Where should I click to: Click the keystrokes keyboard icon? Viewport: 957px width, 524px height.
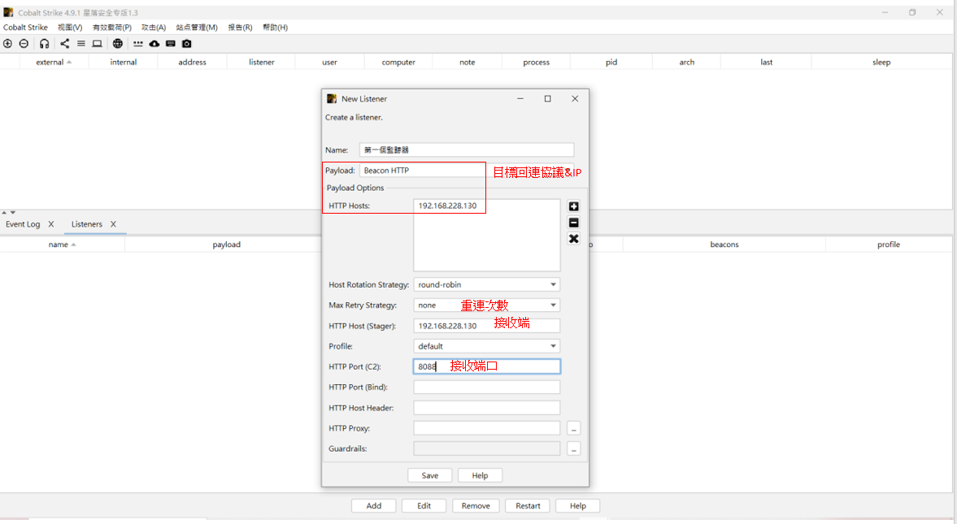click(170, 43)
